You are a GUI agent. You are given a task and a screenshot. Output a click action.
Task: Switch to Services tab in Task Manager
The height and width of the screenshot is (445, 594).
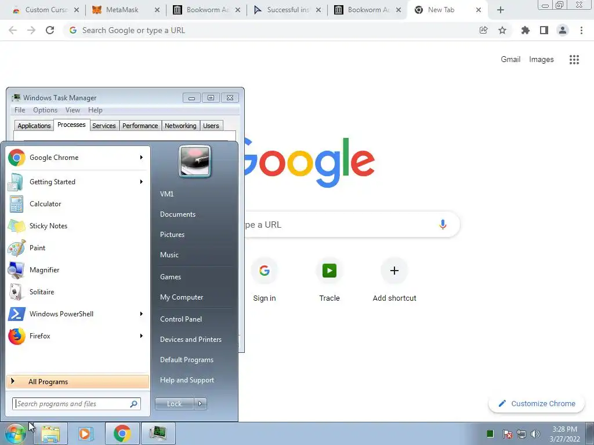pyautogui.click(x=104, y=126)
